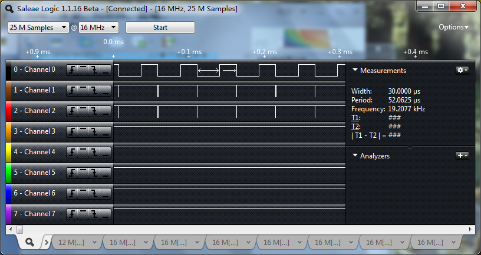This screenshot has width=481, height=255.
Task: Open the 25 M Samples dropdown
Action: [x=38, y=28]
